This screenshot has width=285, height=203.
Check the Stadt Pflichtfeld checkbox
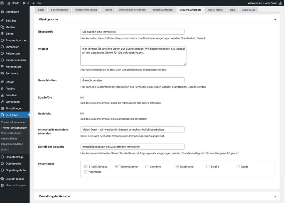(x=239, y=167)
